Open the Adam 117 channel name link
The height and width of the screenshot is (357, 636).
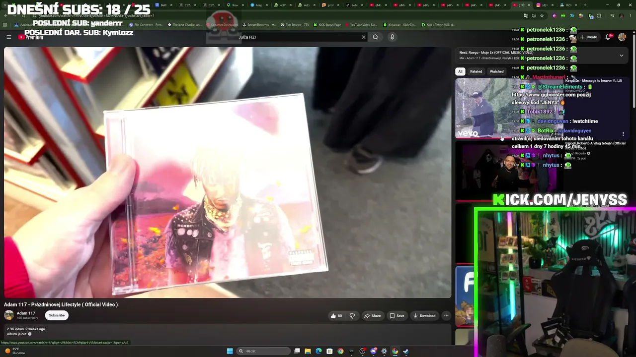pos(26,313)
